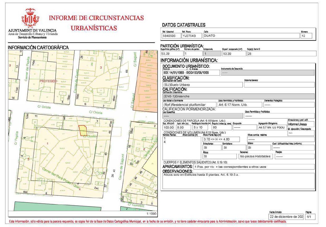The height and width of the screenshot is (227, 326).
Task: Click the Ángulo Lindes field '80'
Action: point(222,127)
